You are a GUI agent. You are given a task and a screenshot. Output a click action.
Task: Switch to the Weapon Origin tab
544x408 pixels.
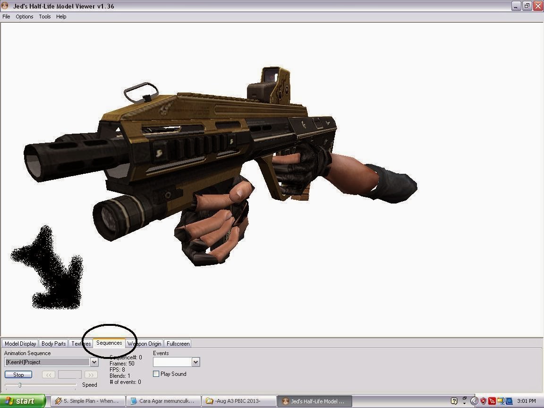click(144, 343)
